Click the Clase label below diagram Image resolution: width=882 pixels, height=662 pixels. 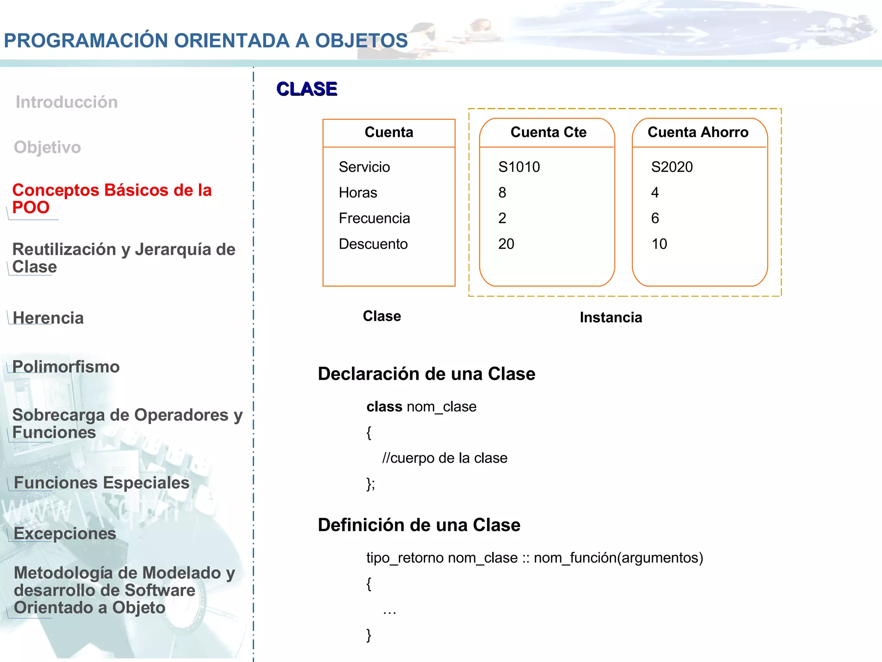382,316
